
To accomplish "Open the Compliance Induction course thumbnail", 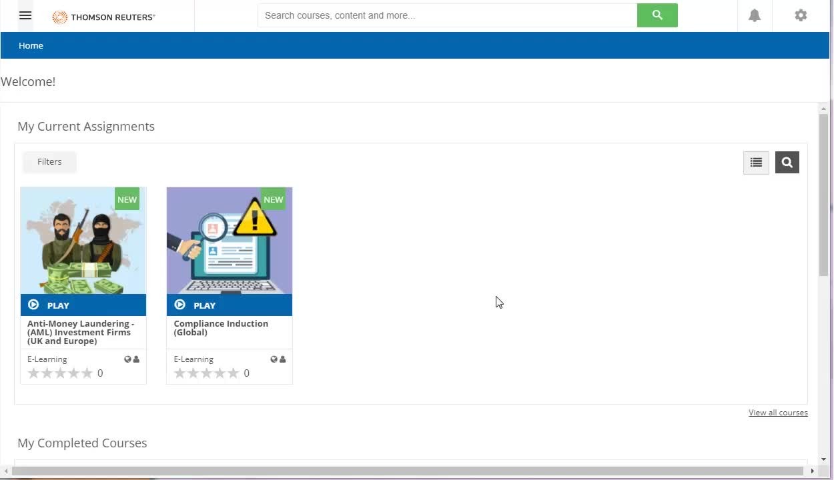I will tap(229, 241).
